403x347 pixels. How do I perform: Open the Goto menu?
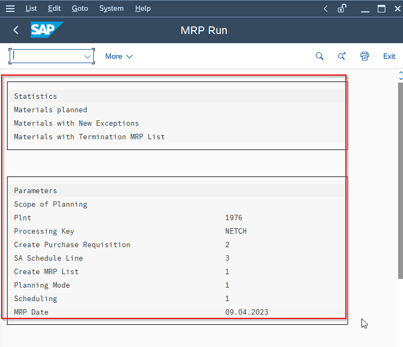(x=80, y=9)
